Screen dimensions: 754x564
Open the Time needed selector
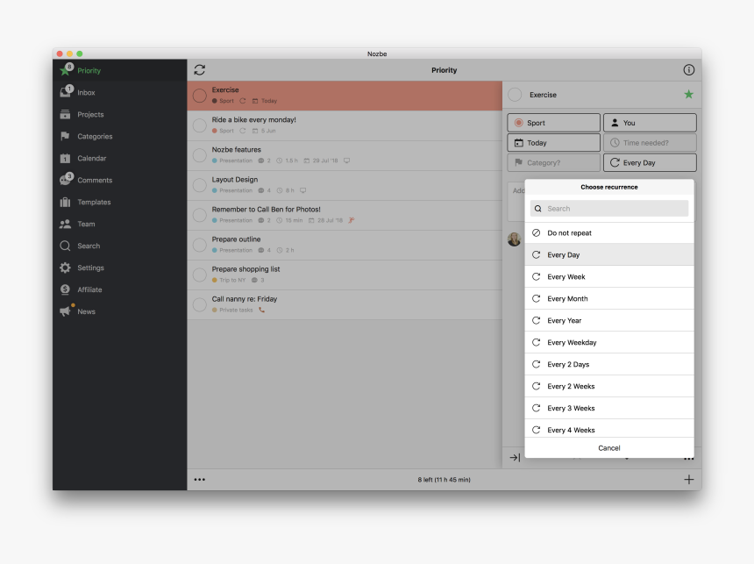[650, 143]
